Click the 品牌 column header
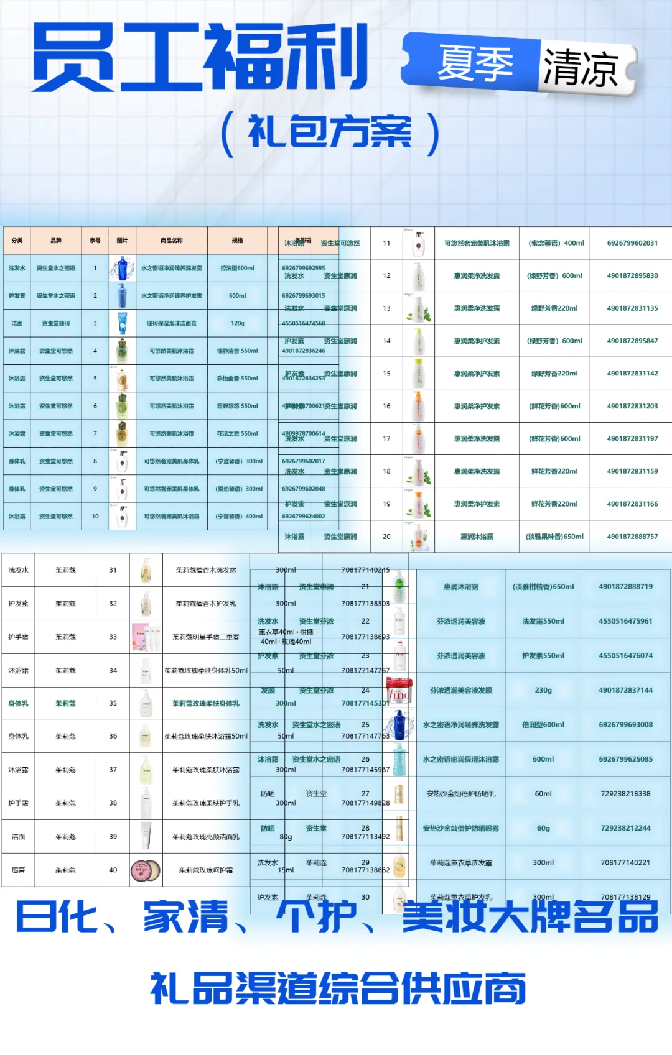The width and height of the screenshot is (672, 1055). [x=56, y=241]
